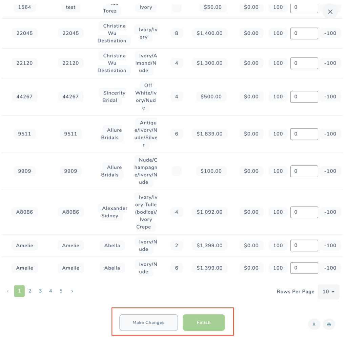Image resolution: width=347 pixels, height=339 pixels.
Task: Go to previous page using left chevron
Action: [x=8, y=291]
